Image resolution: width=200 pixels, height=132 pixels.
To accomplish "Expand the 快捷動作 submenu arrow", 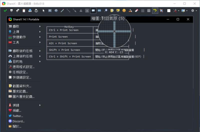I will tap(40, 37).
